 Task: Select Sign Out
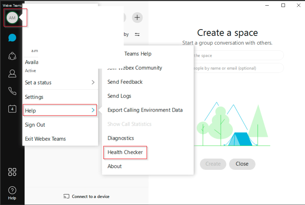pos(35,125)
